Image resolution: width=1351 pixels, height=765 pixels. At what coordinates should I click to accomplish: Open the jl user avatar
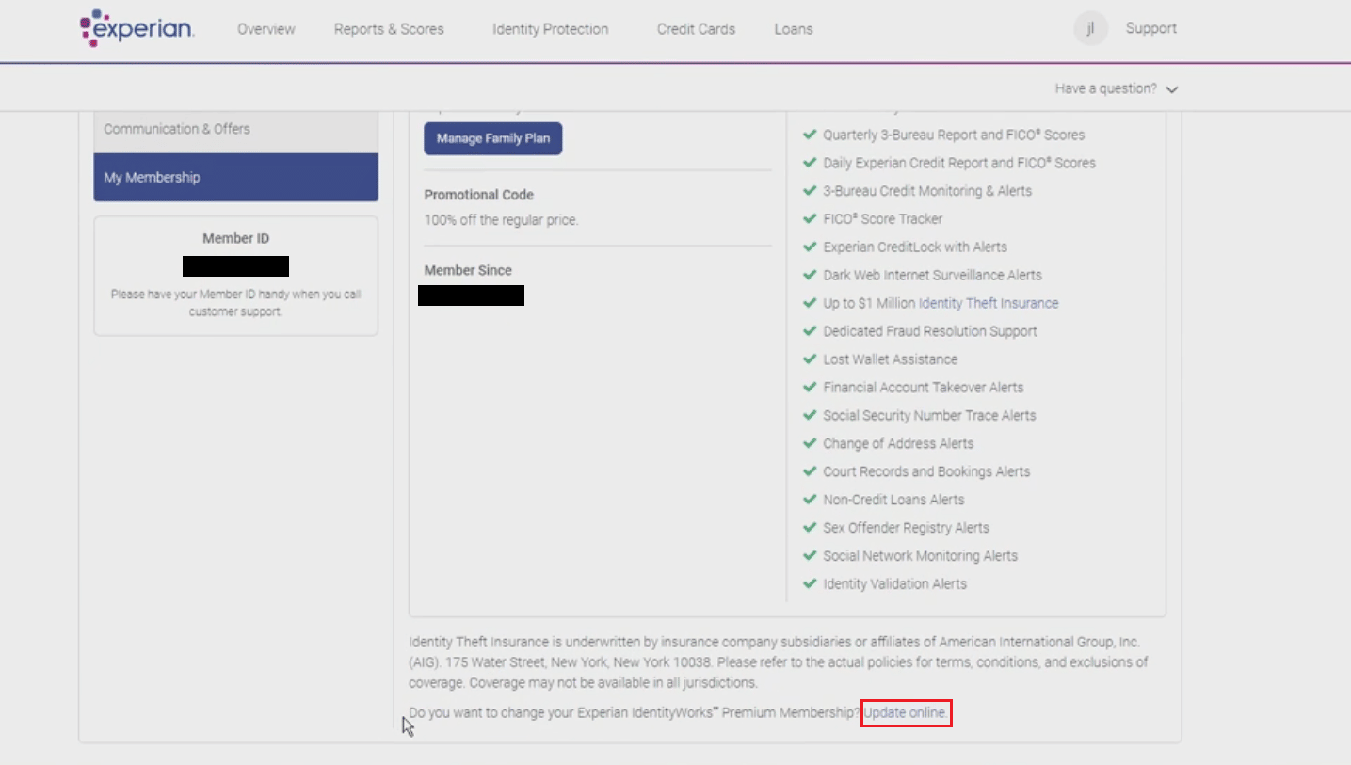(1090, 28)
